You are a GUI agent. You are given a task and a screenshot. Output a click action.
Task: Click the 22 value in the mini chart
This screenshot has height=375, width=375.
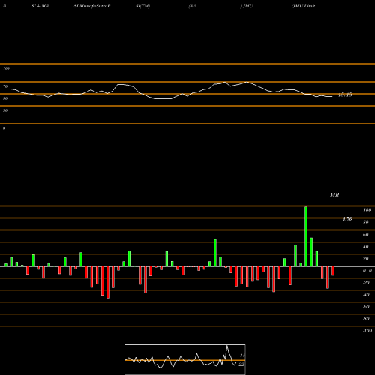241,364
